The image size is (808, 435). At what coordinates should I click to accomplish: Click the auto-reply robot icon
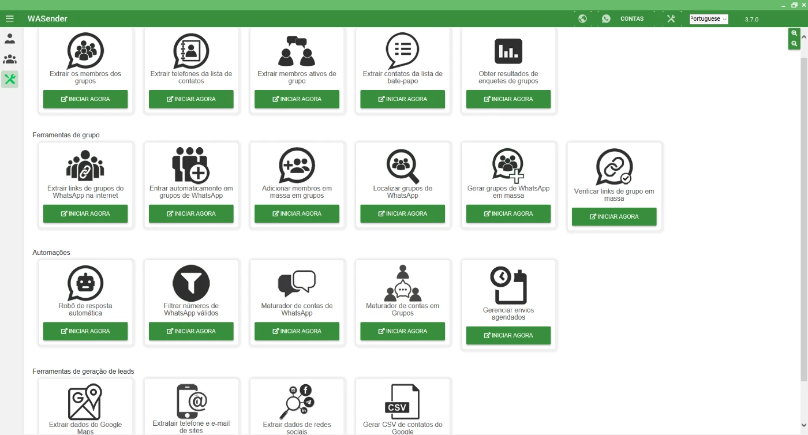click(x=85, y=283)
